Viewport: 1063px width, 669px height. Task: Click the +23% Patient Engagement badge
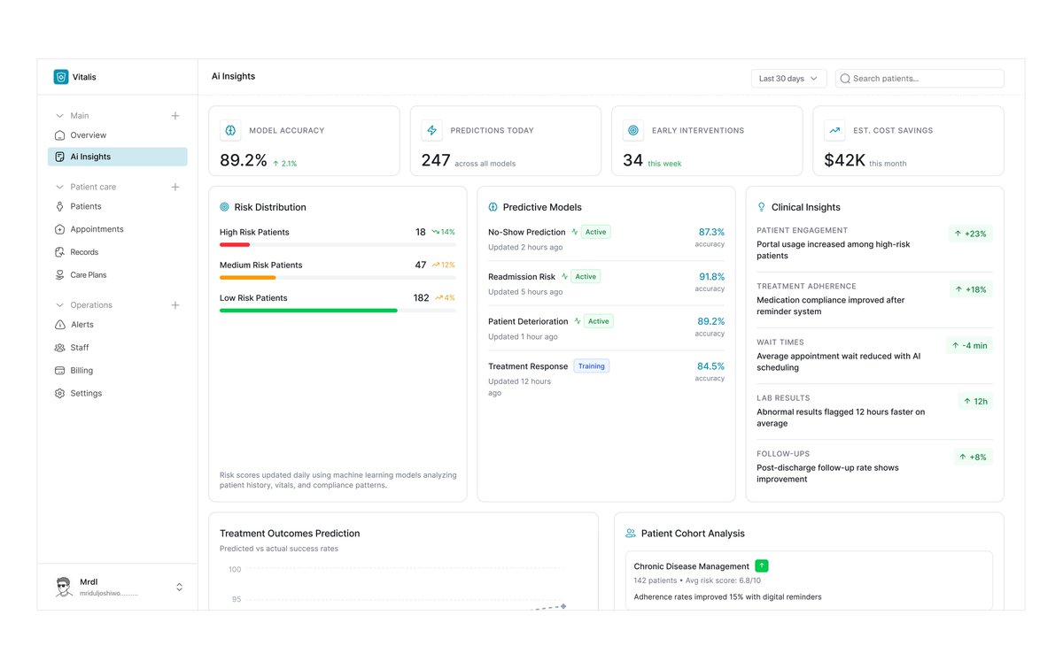click(x=971, y=235)
